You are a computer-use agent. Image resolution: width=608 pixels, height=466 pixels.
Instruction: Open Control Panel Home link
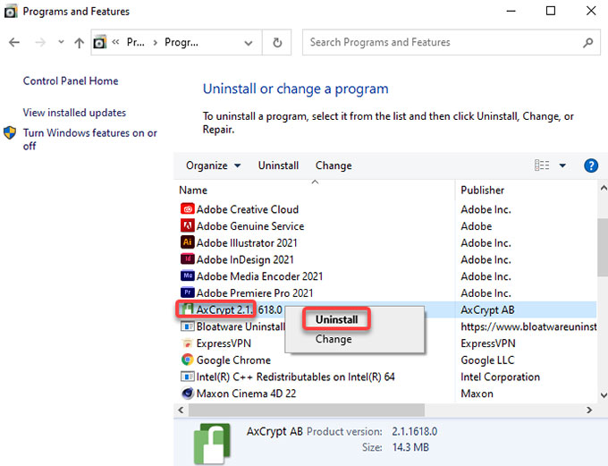coord(71,80)
